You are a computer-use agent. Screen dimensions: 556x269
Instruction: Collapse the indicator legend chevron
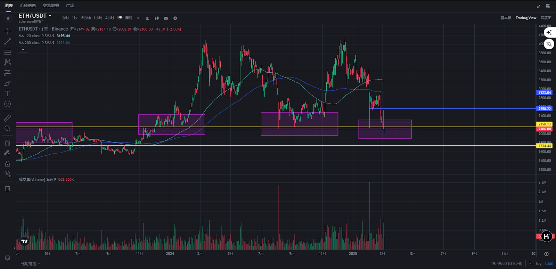(23, 50)
